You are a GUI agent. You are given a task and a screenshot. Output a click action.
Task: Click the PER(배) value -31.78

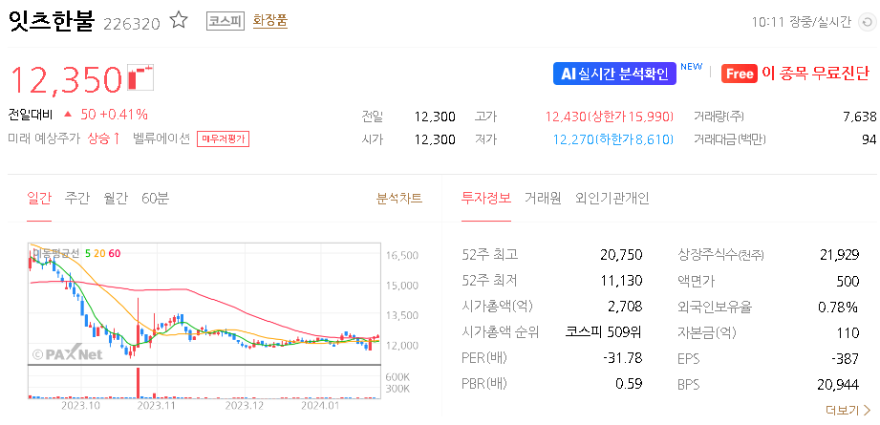pyautogui.click(x=622, y=358)
